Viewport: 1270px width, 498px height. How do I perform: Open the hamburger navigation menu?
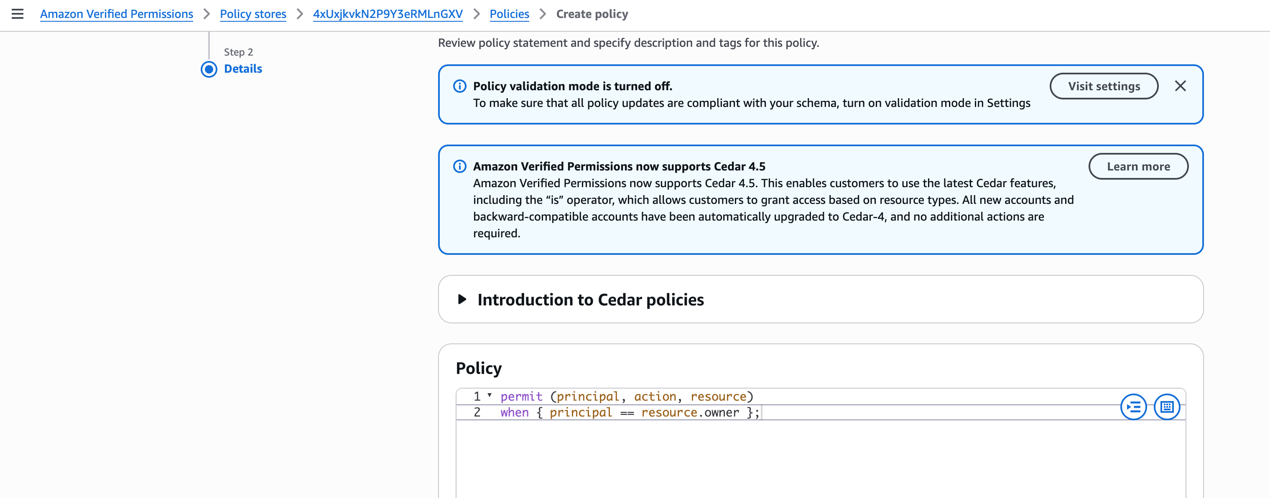(18, 14)
